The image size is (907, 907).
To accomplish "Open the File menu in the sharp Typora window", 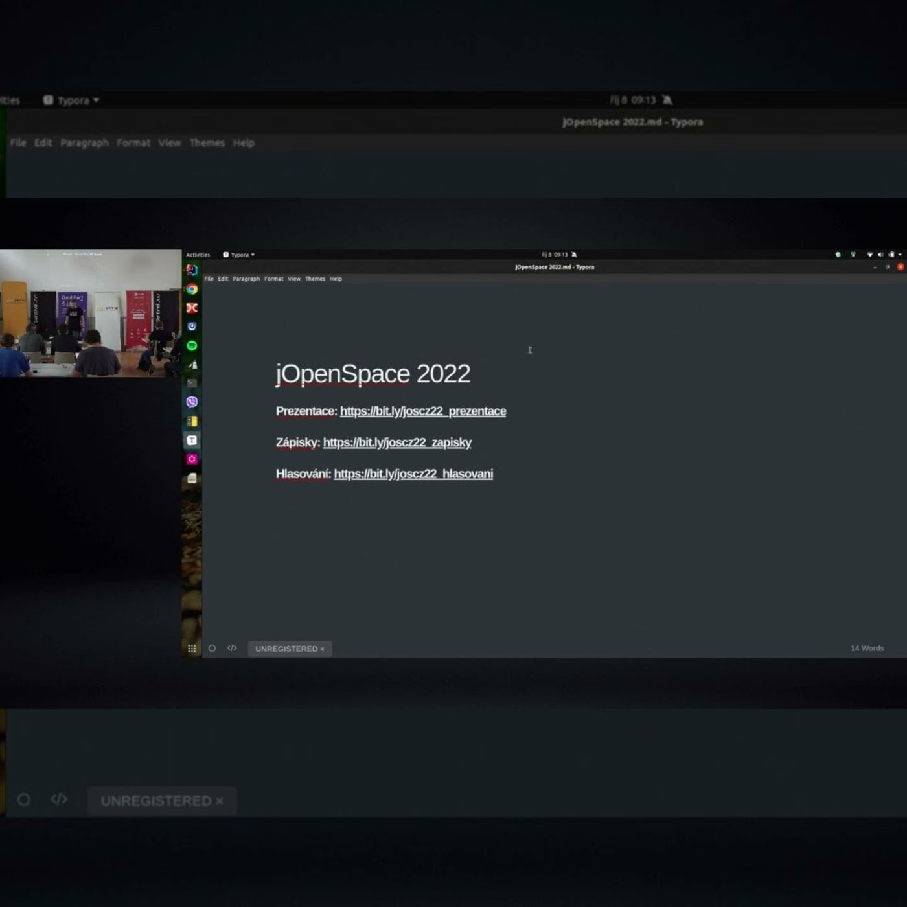I will [x=209, y=279].
